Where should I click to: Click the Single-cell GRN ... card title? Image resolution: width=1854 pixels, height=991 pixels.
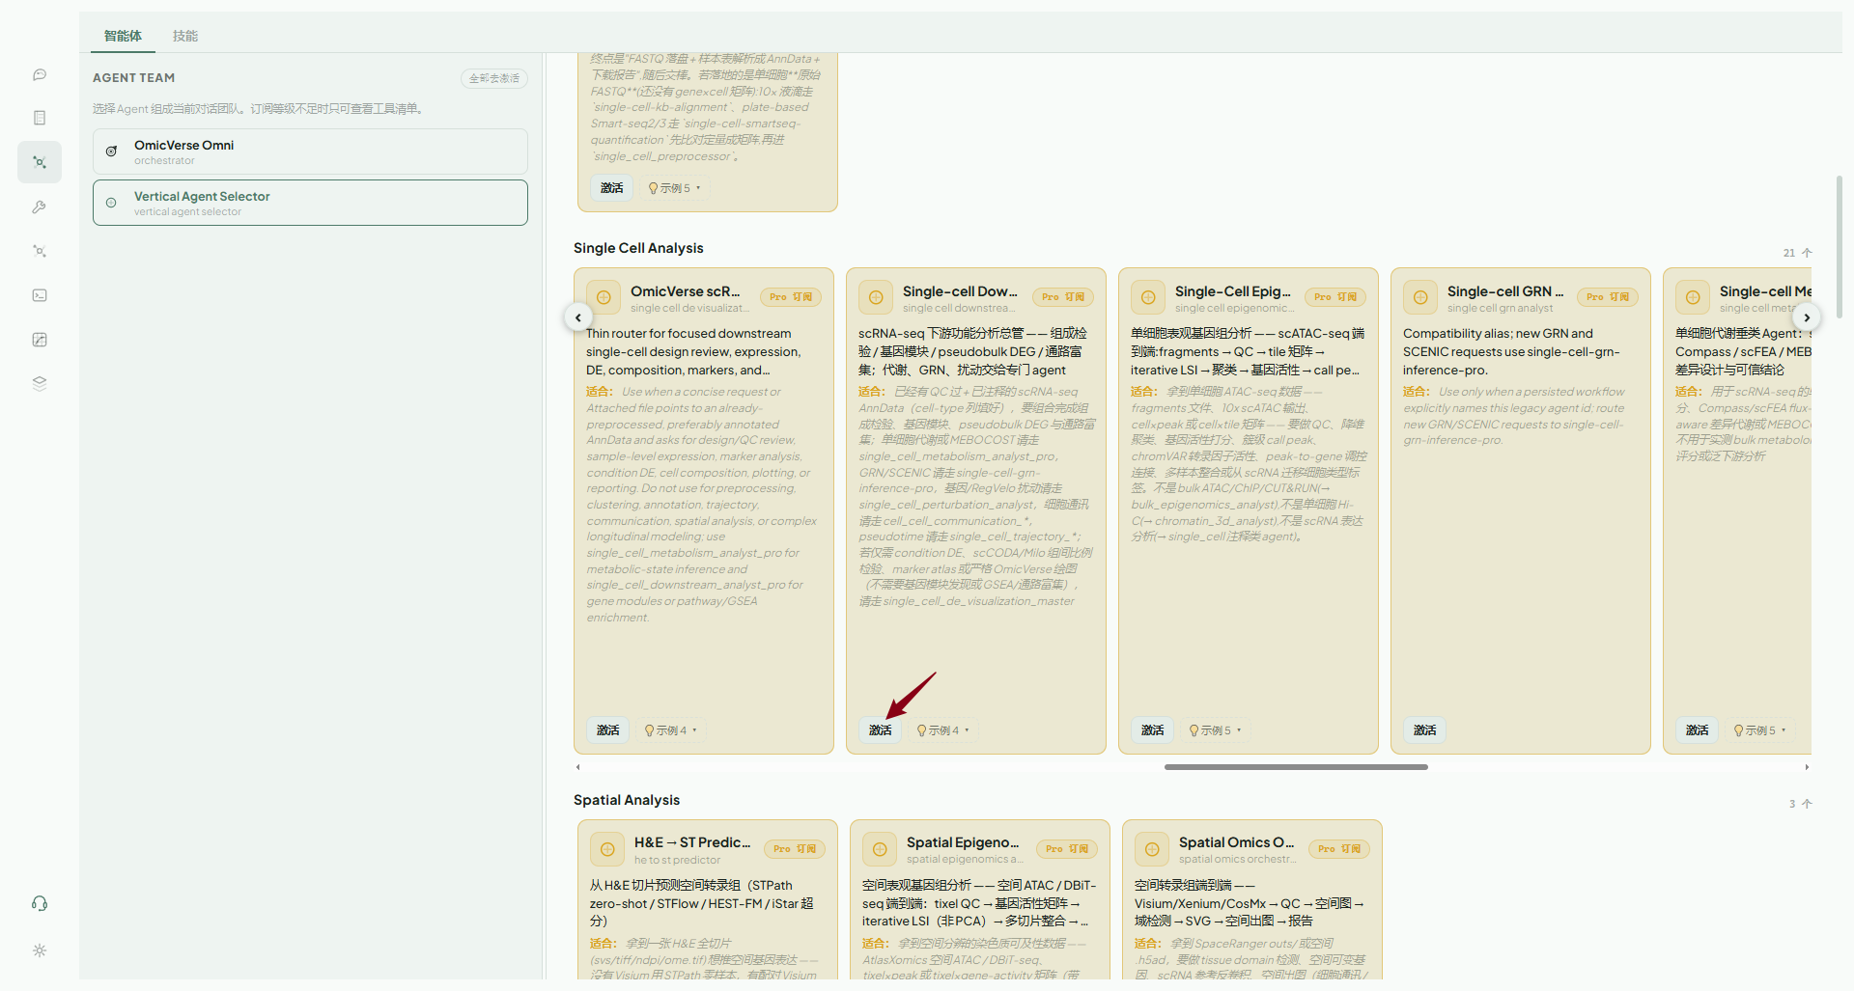[1505, 291]
